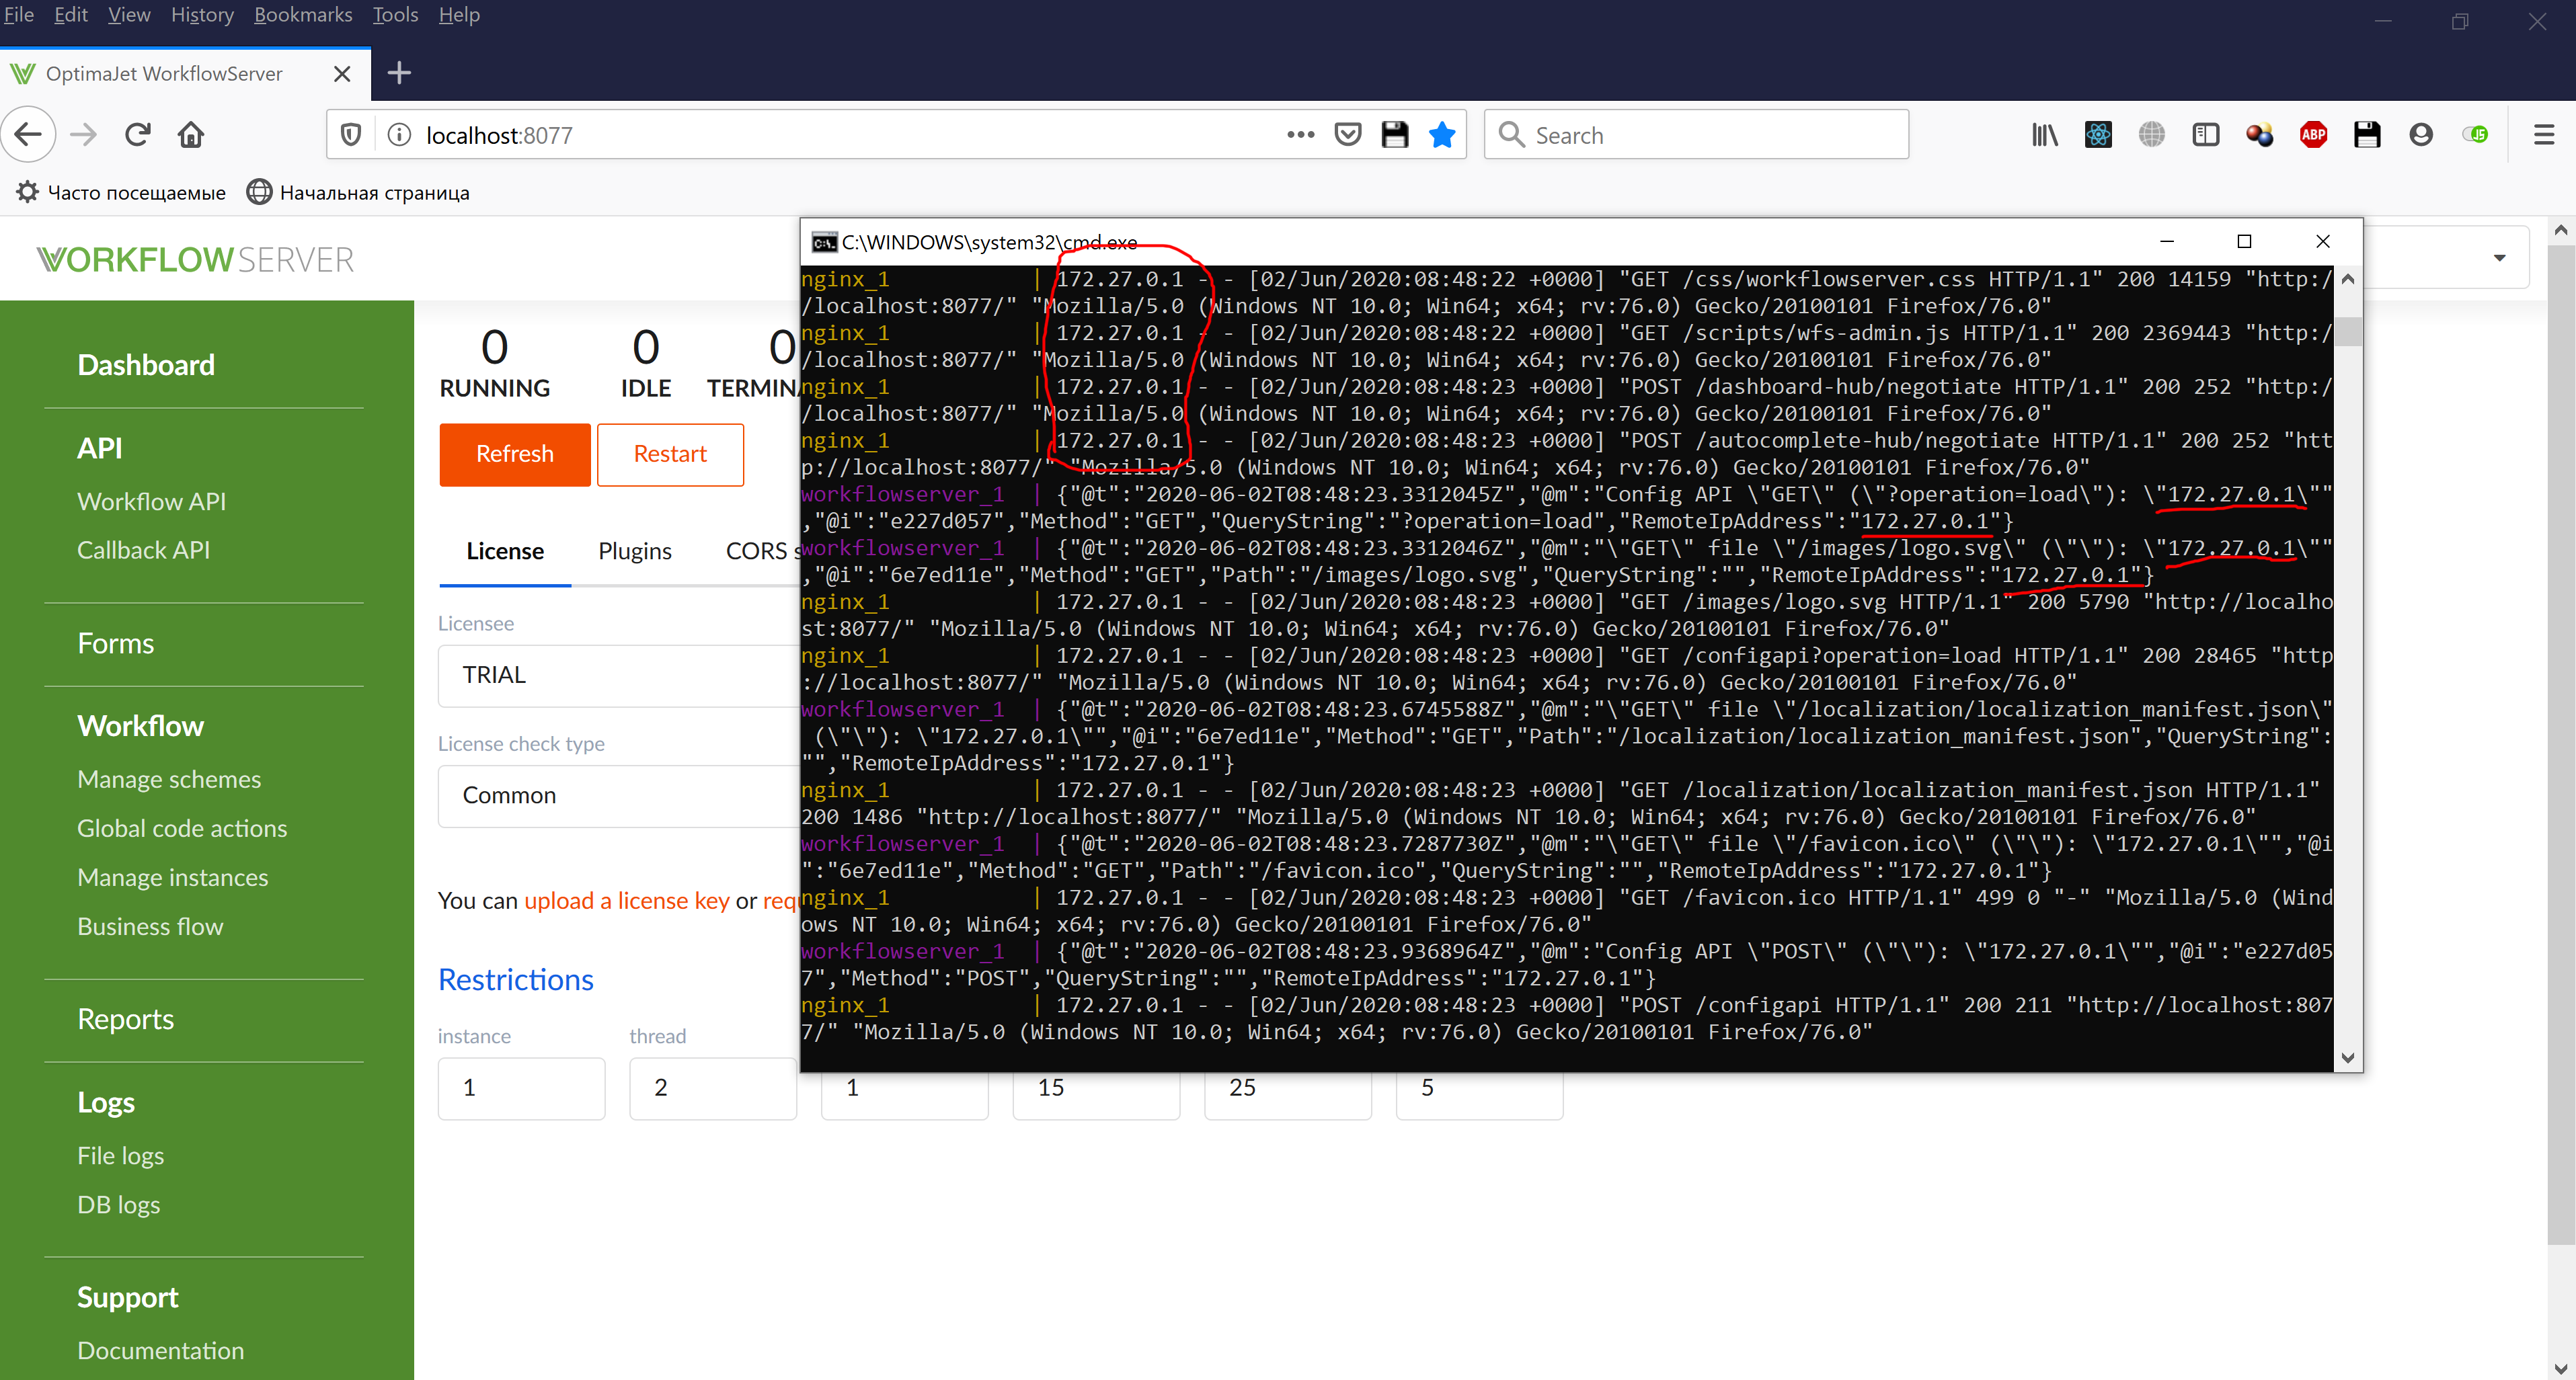Open a new tab with plus icon
Screen dimensions: 2576x1380
399,73
